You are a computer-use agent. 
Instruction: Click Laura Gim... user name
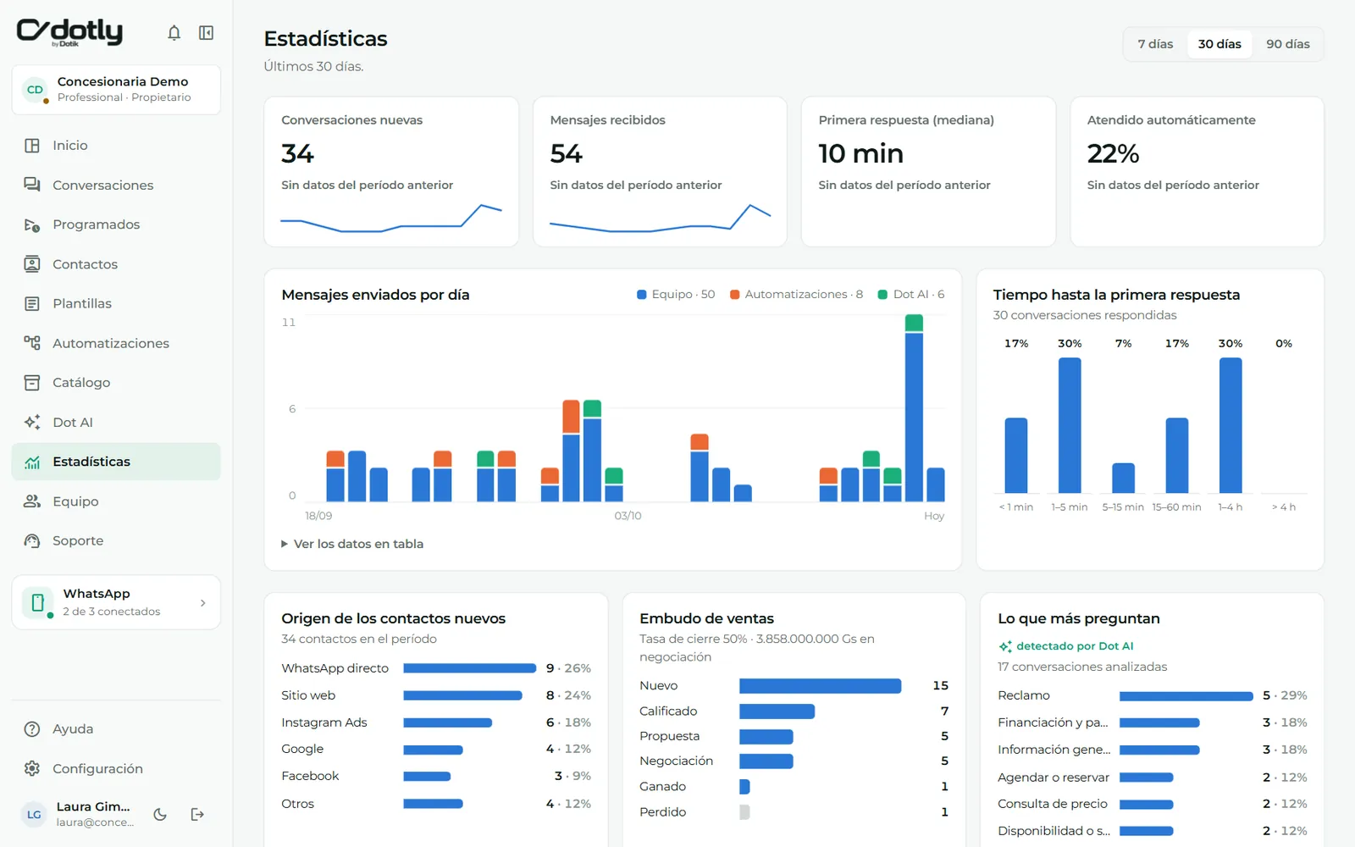pyautogui.click(x=93, y=807)
